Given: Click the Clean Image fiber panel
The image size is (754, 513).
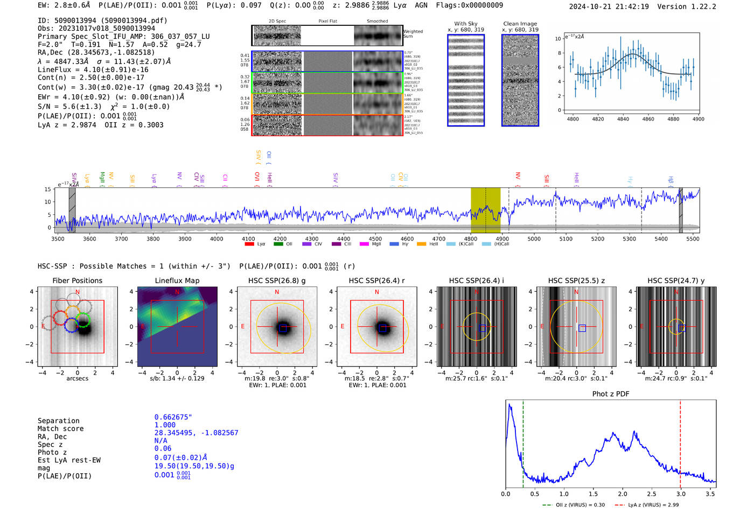Looking at the screenshot, I should click(520, 80).
